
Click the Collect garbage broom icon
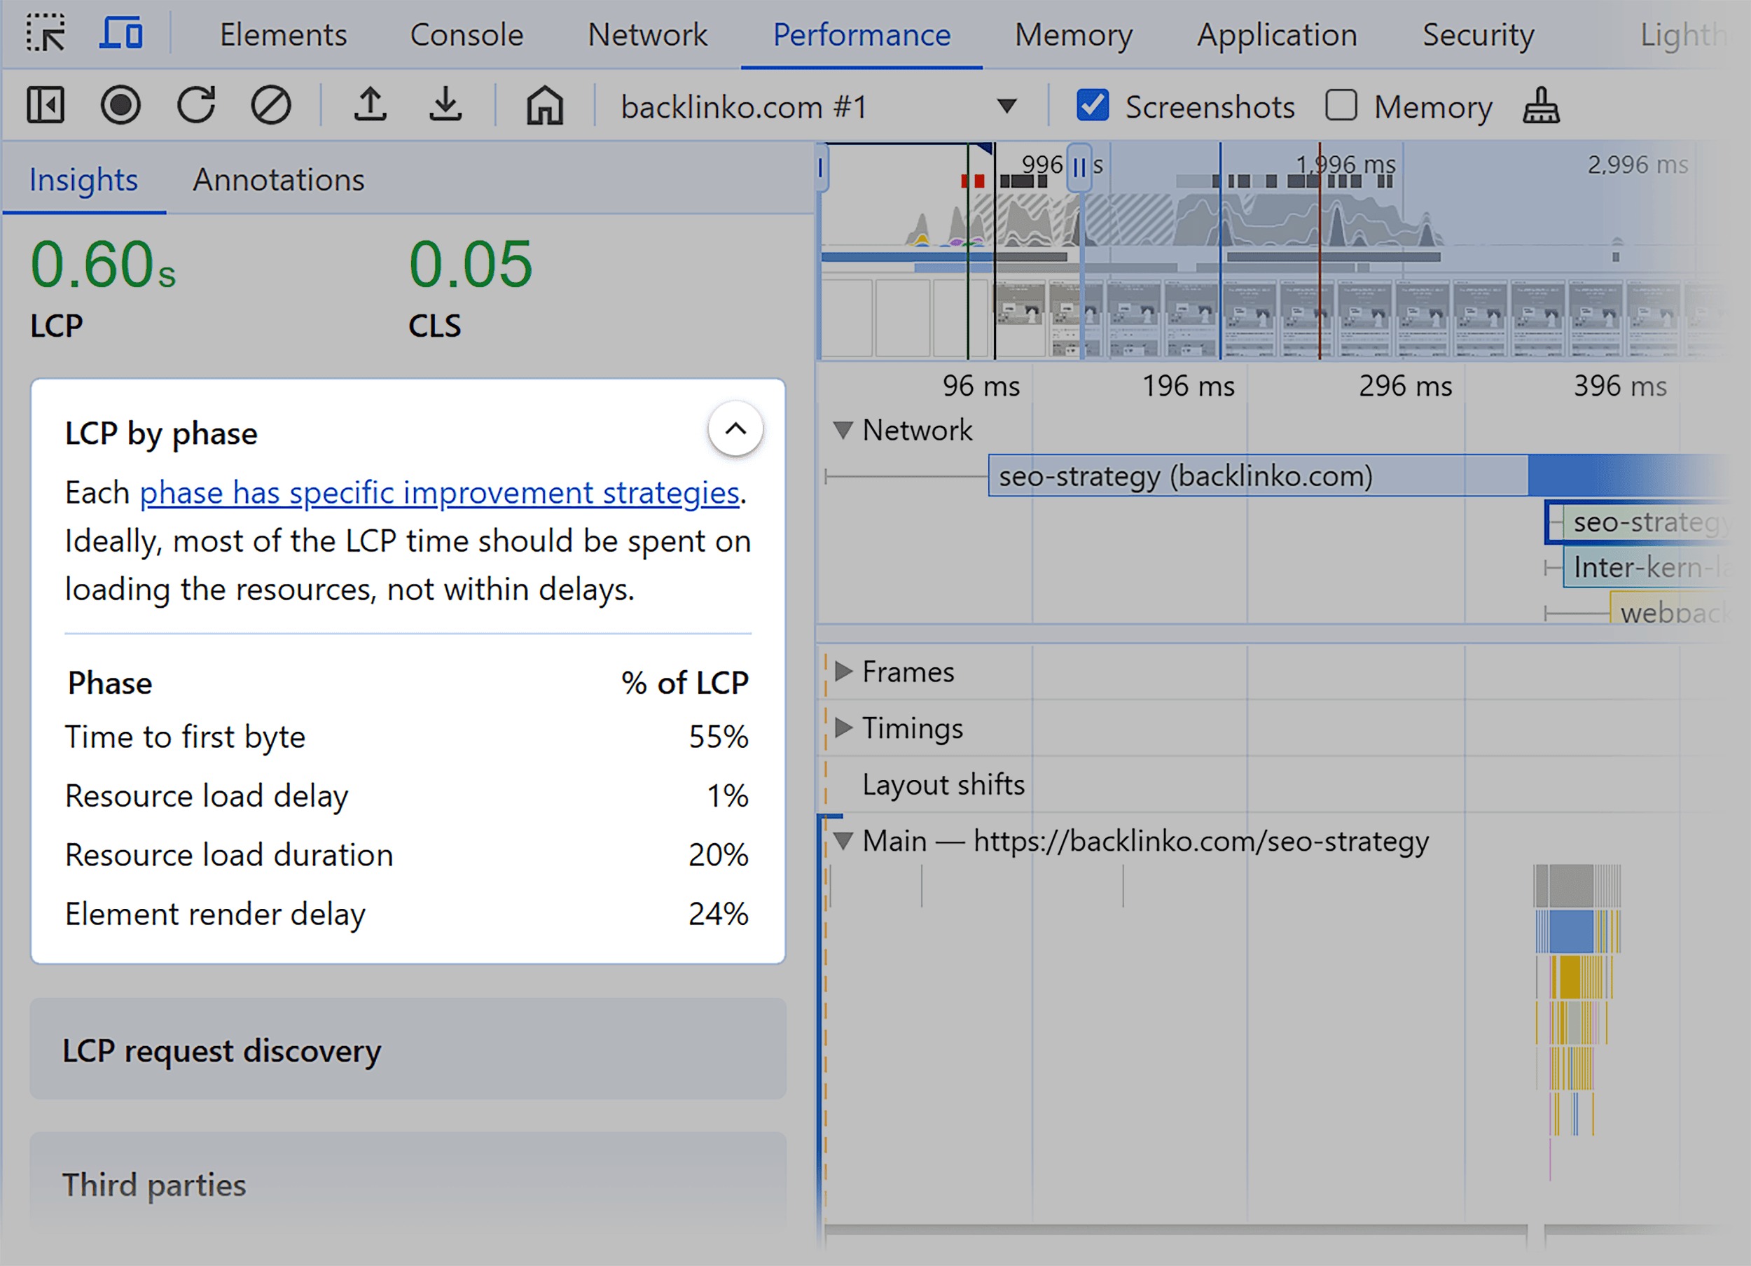[1541, 105]
